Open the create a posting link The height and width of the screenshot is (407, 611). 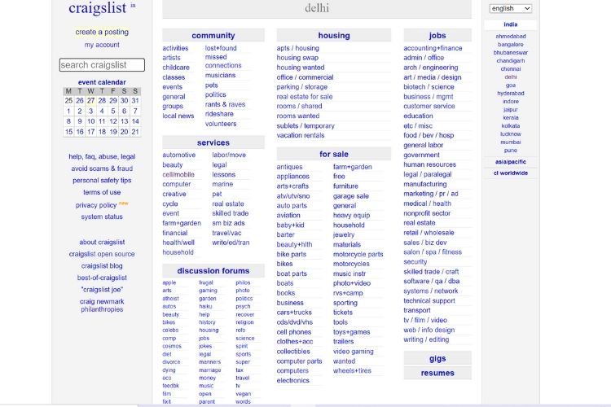[102, 32]
